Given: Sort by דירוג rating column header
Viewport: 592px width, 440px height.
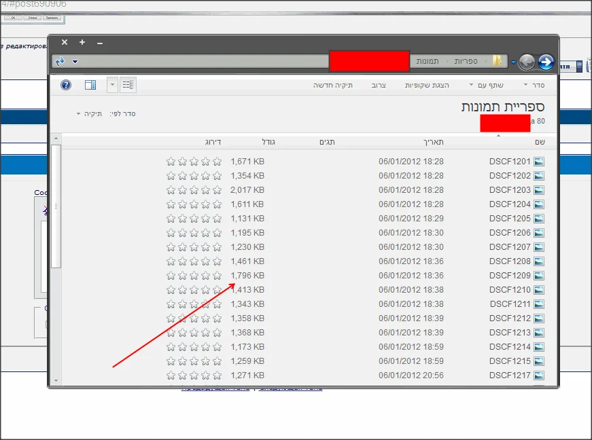Looking at the screenshot, I should (213, 142).
